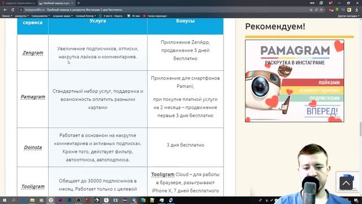Click the red extension icon with badge
Screen dimensions: 362x204
[331, 10]
